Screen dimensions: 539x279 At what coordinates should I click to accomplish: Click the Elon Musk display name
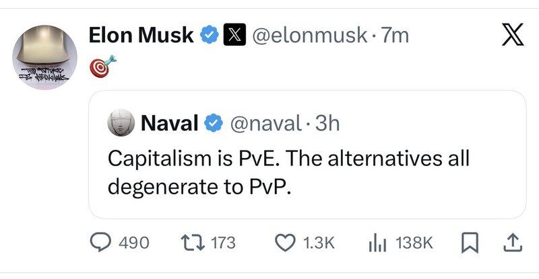(141, 35)
